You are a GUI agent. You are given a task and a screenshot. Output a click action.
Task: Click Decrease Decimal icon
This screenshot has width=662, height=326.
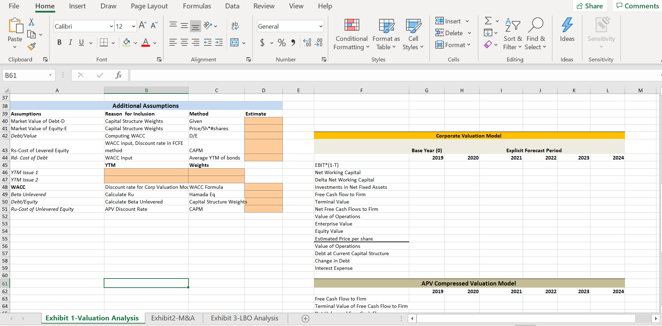(x=318, y=43)
